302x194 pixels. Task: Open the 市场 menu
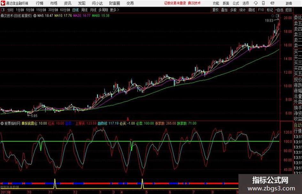(54, 3)
